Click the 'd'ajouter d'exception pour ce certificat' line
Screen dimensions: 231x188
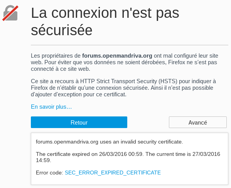(x=79, y=94)
